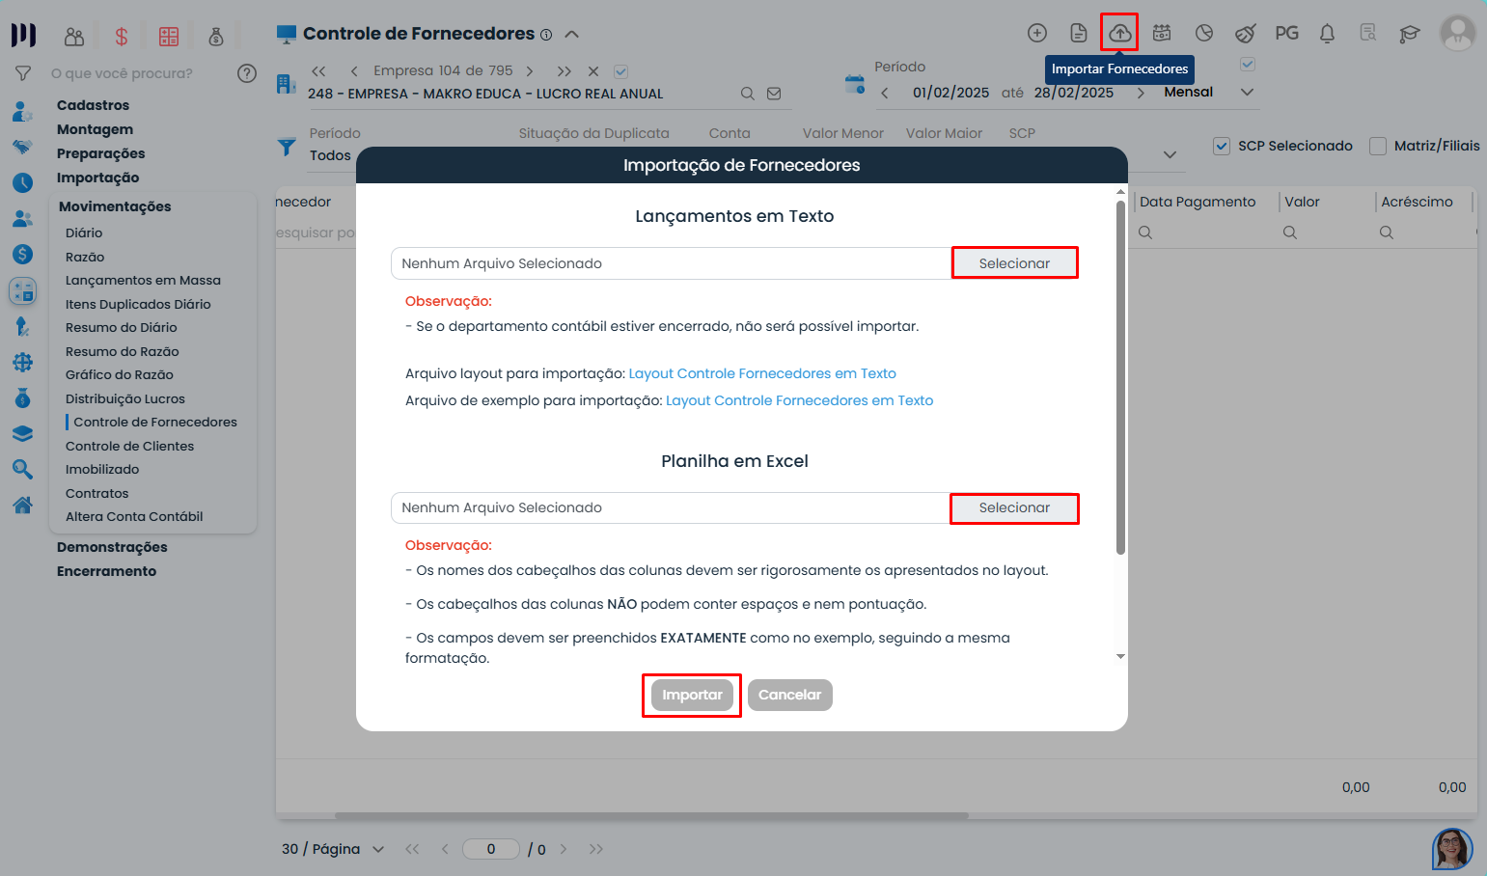Open the page size dropdown 30 / Página
Image resolution: width=1487 pixels, height=876 pixels.
[333, 849]
